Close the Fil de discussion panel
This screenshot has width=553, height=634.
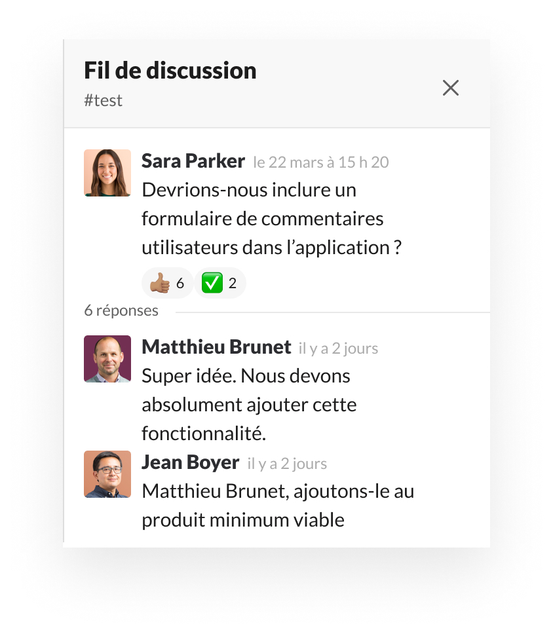click(450, 88)
